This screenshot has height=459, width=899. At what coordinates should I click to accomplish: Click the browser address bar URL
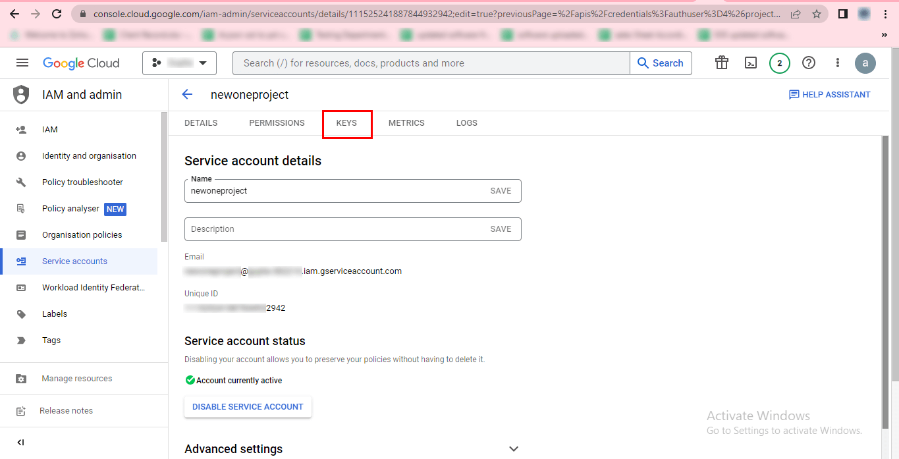[437, 14]
